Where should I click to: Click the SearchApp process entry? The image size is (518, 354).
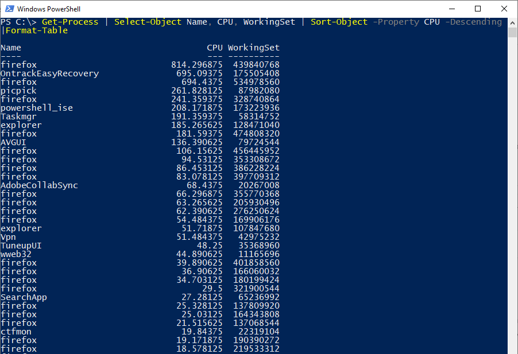coord(24,297)
